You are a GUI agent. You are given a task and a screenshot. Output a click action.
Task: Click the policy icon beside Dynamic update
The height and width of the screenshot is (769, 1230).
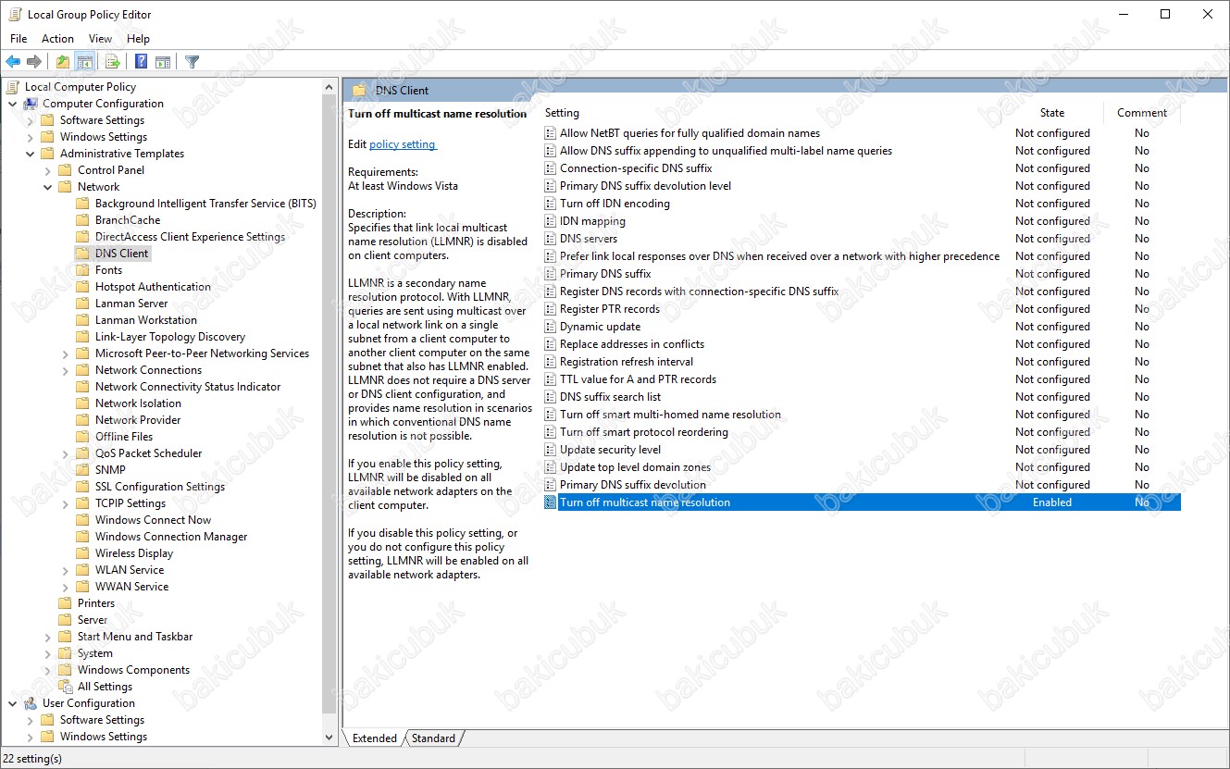pos(551,327)
